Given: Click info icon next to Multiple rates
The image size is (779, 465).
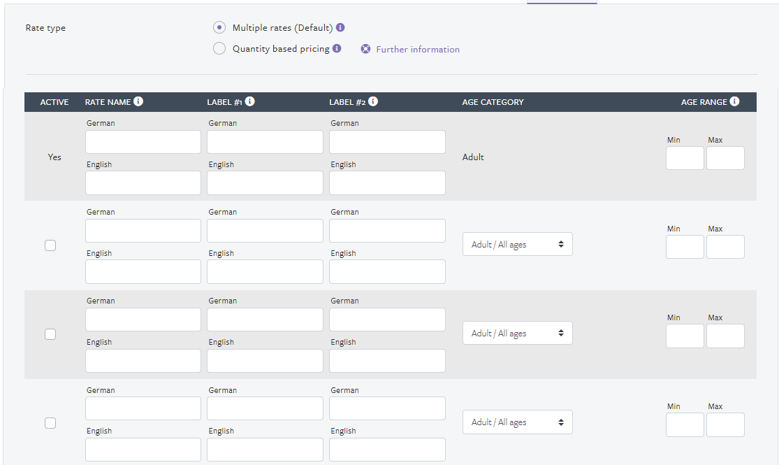Looking at the screenshot, I should (x=340, y=28).
